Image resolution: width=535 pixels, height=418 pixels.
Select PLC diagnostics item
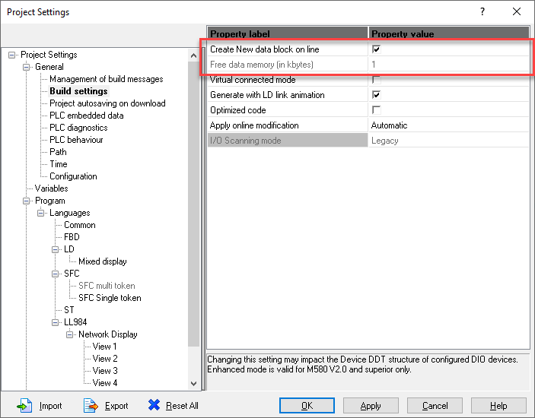point(78,128)
